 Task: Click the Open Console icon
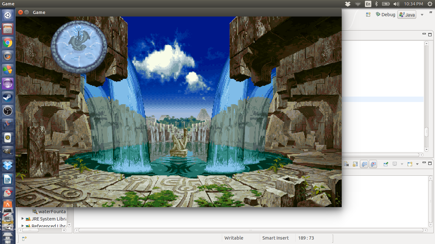click(x=410, y=164)
